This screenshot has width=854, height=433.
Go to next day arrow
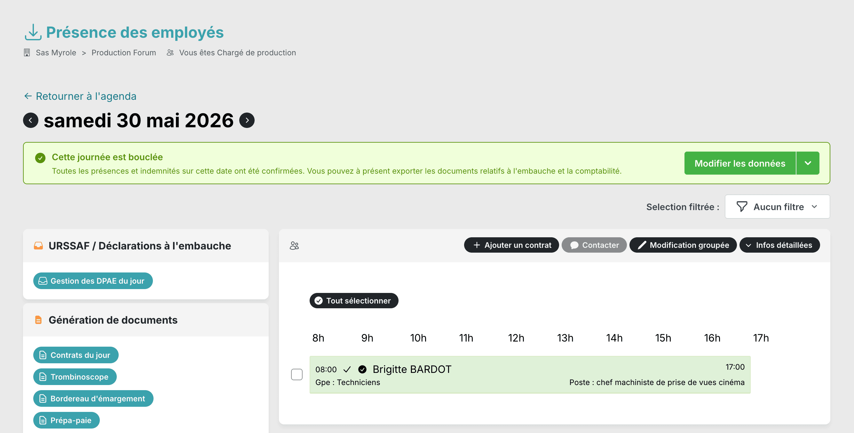247,120
